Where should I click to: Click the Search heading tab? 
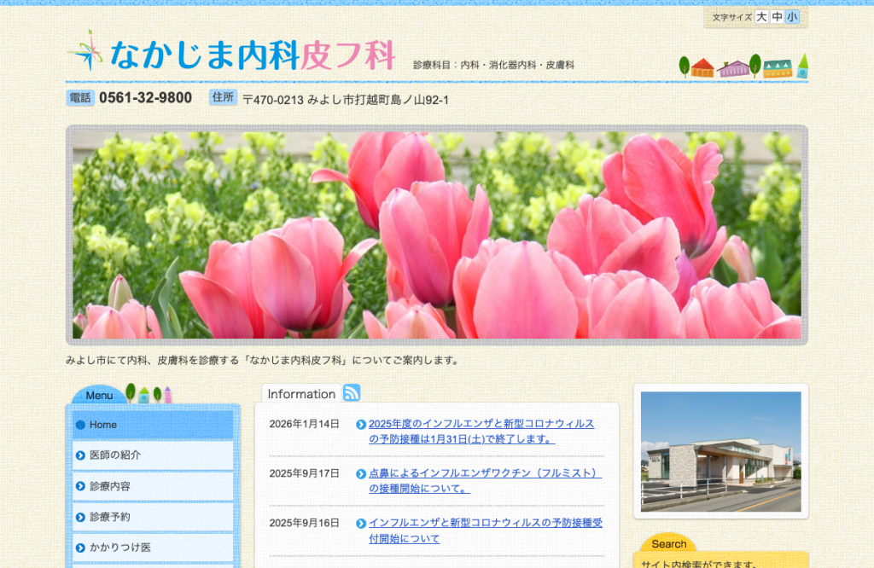pos(669,543)
